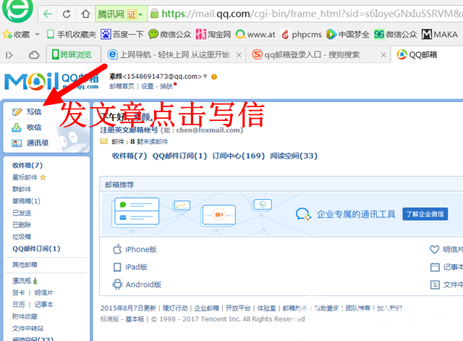Click 写信 compose mail
Viewport: 463px width, 341px height.
(27, 111)
